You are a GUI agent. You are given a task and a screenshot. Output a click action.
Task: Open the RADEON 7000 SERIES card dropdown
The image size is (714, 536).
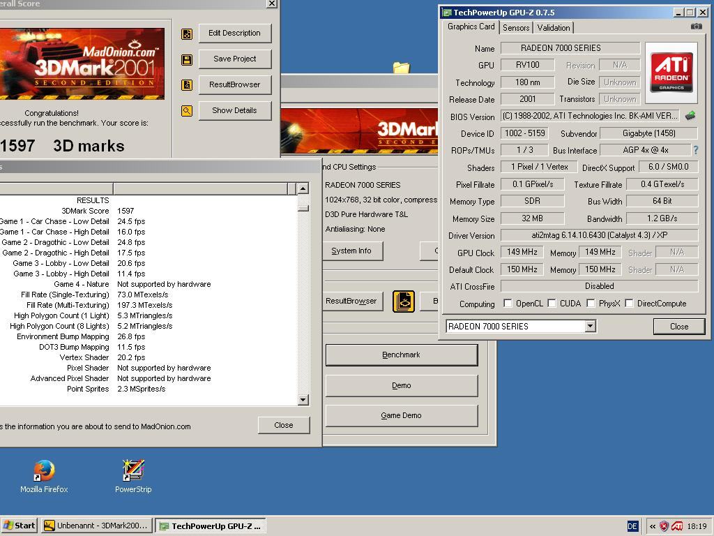[x=590, y=326]
